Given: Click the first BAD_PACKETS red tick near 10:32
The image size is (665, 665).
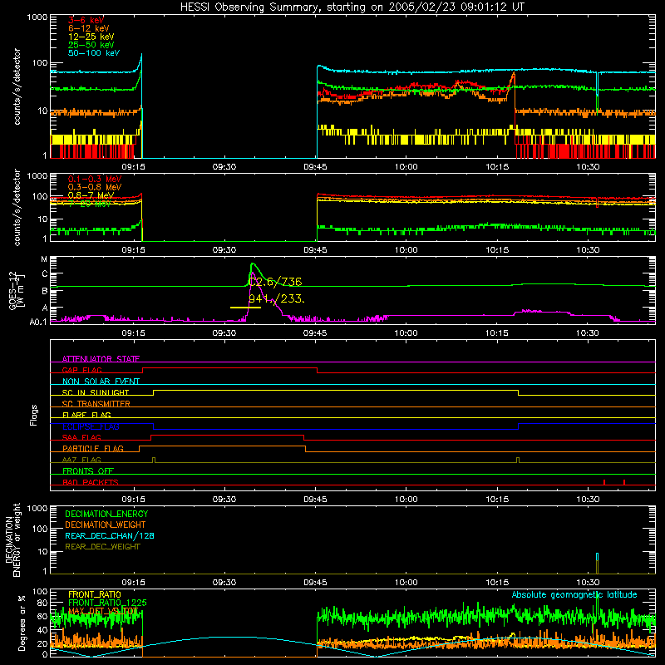Looking at the screenshot, I should pos(604,482).
